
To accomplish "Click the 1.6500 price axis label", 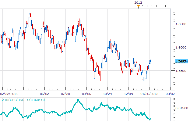I will pos(181,24).
